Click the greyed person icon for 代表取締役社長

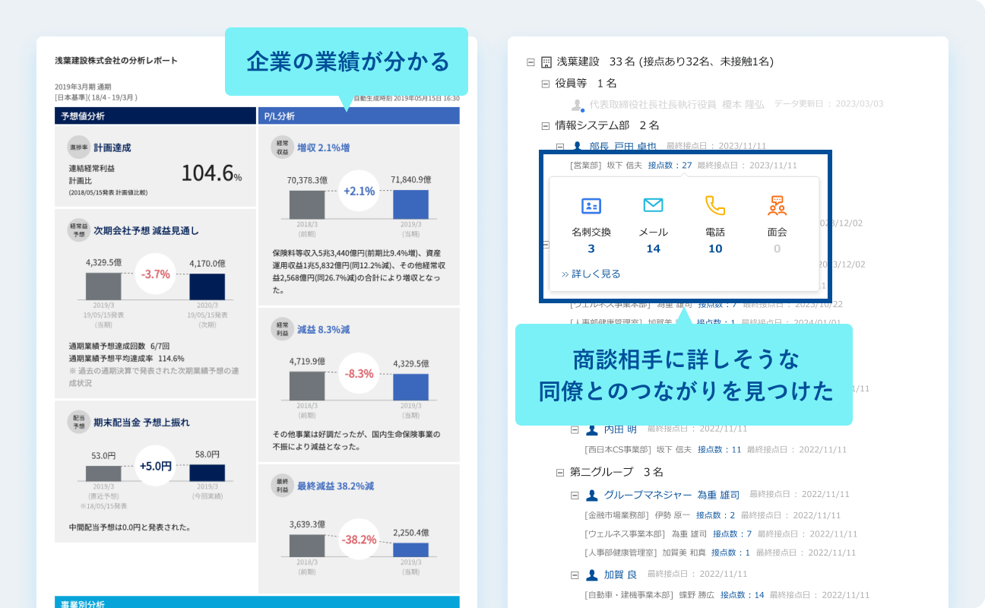pos(577,105)
